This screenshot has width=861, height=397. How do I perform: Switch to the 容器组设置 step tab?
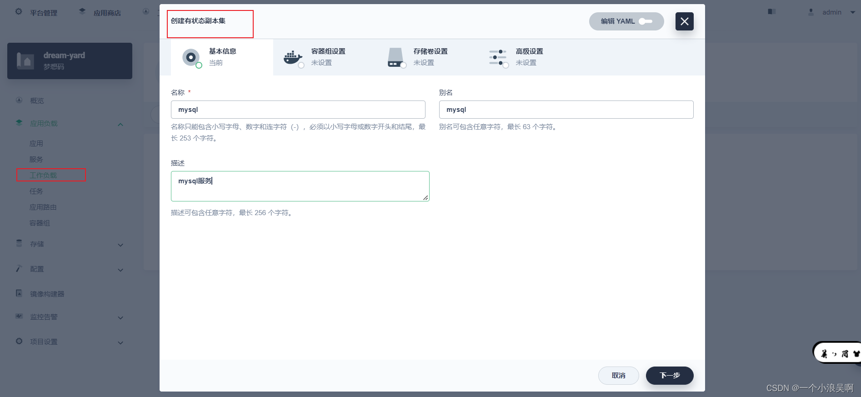coord(324,57)
